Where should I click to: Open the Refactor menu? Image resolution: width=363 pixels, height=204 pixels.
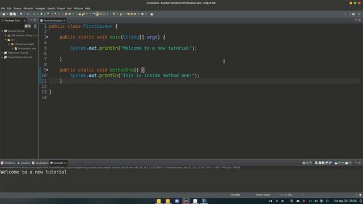(x=28, y=8)
